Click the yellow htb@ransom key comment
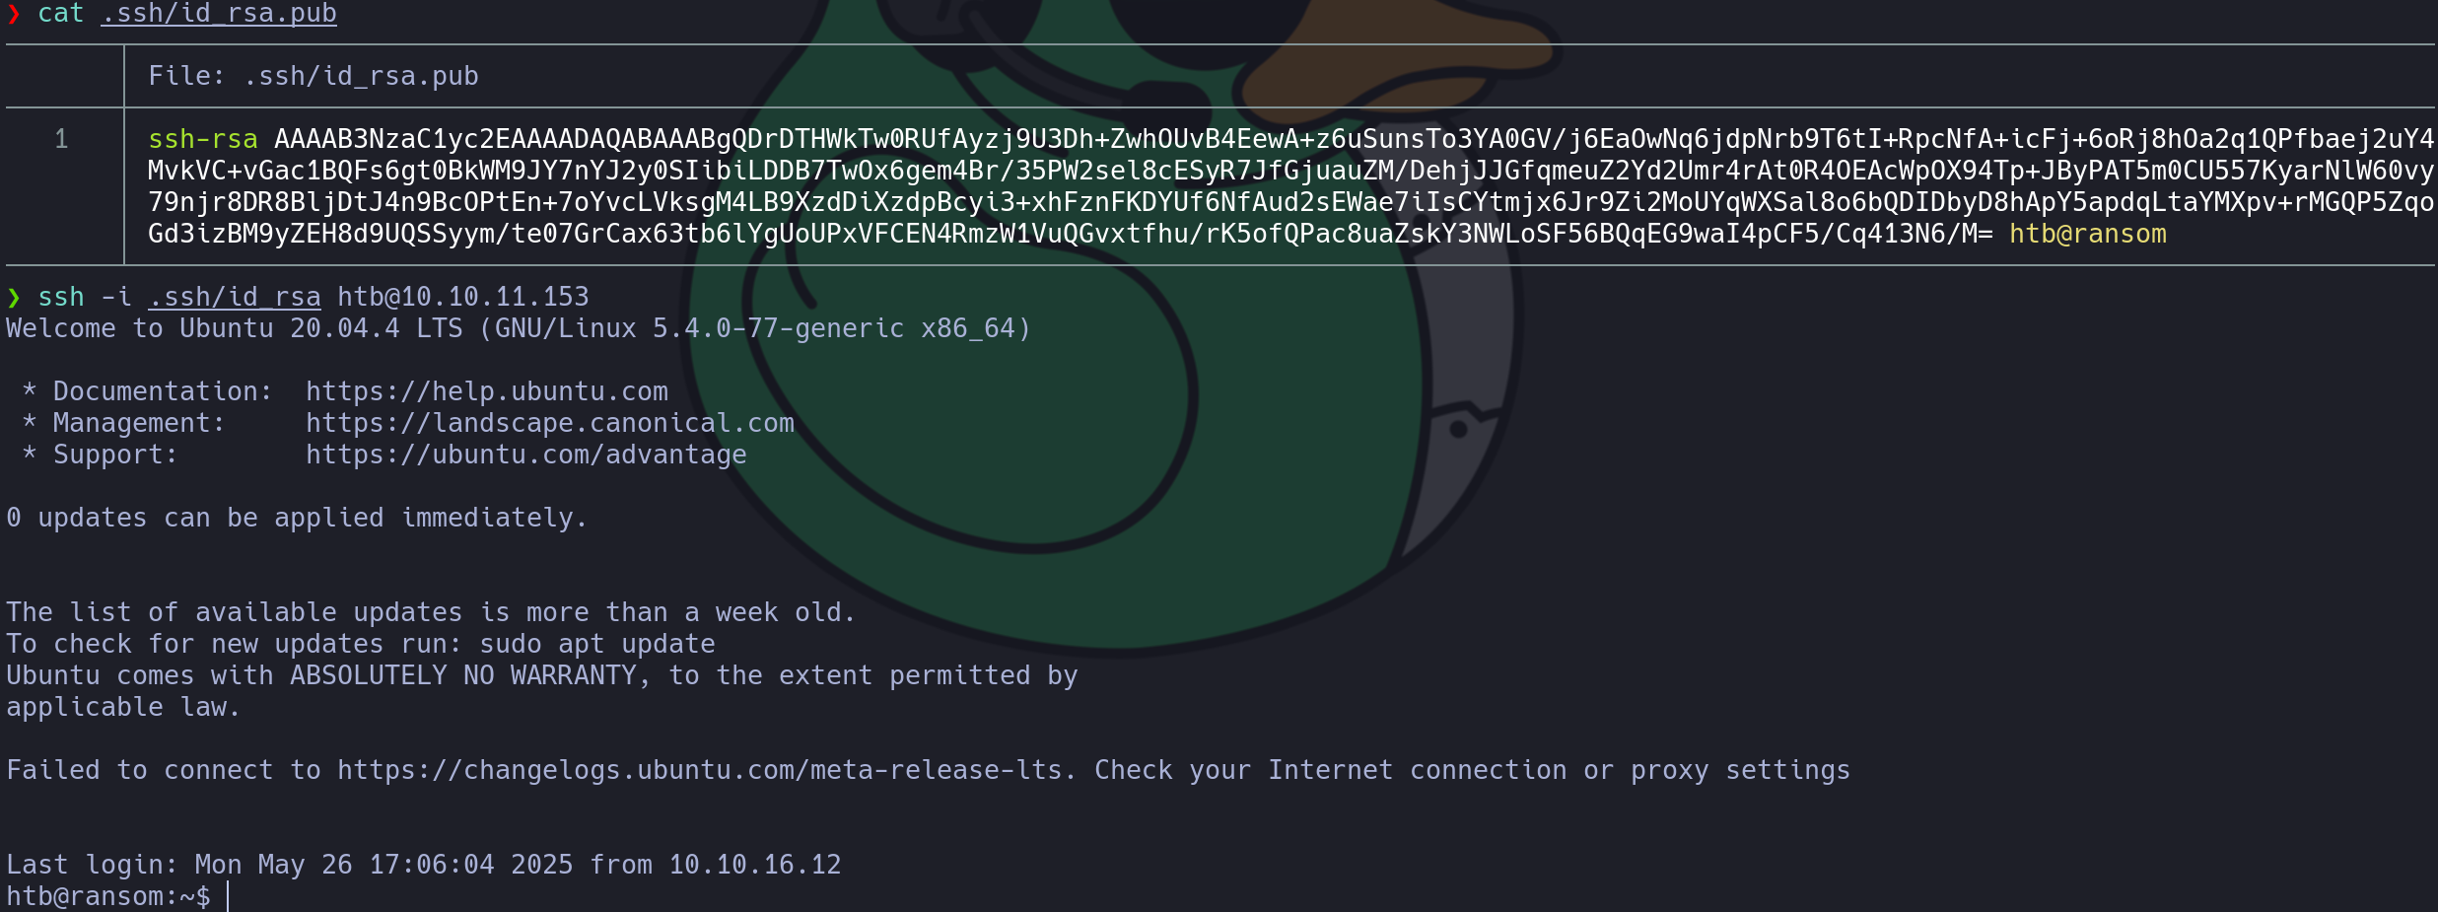The image size is (2438, 912). (x=2088, y=234)
